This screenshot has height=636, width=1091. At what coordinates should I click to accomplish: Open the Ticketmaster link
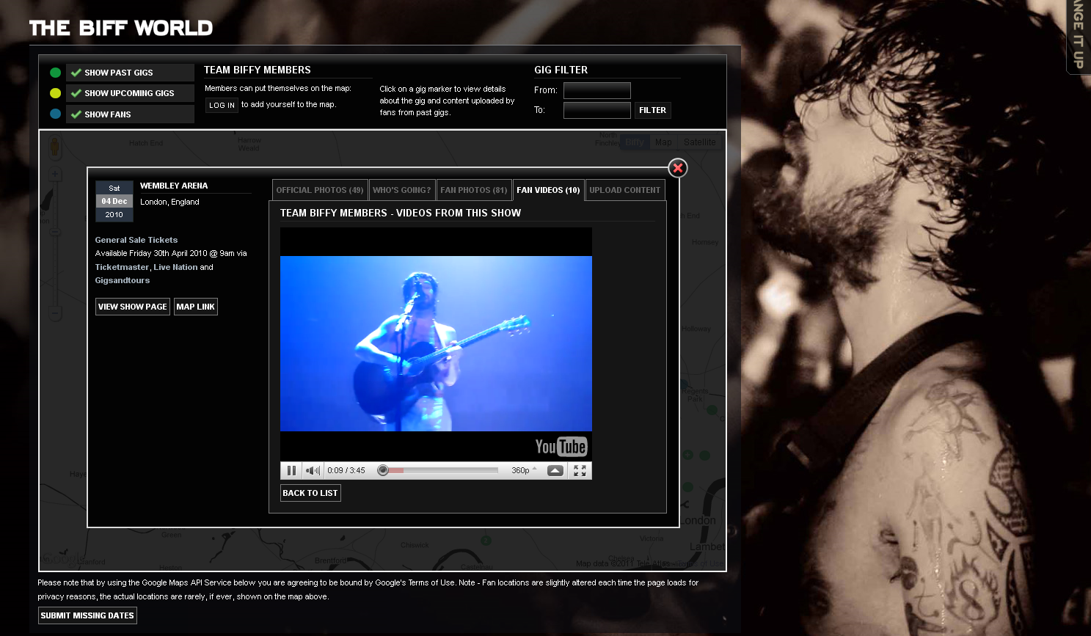pyautogui.click(x=122, y=267)
